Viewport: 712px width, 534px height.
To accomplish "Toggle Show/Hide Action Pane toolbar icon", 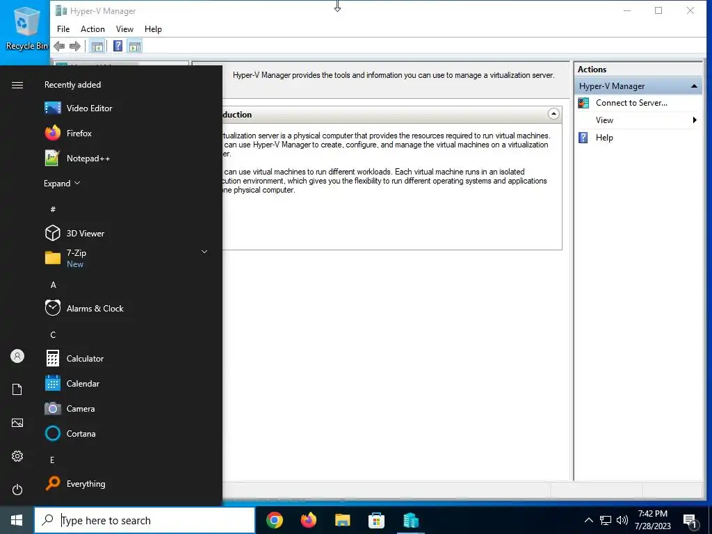I will pos(135,46).
